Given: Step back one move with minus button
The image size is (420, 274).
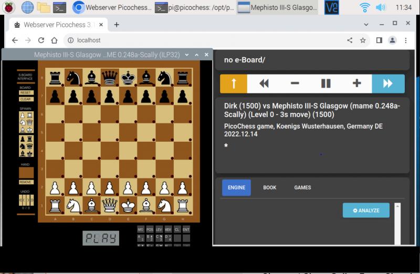Looking at the screenshot, I should (295, 83).
